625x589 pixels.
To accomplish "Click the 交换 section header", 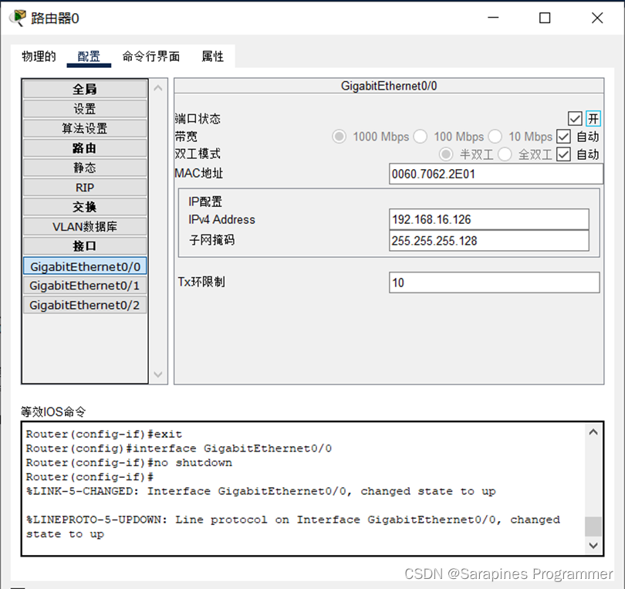I will 85,207.
